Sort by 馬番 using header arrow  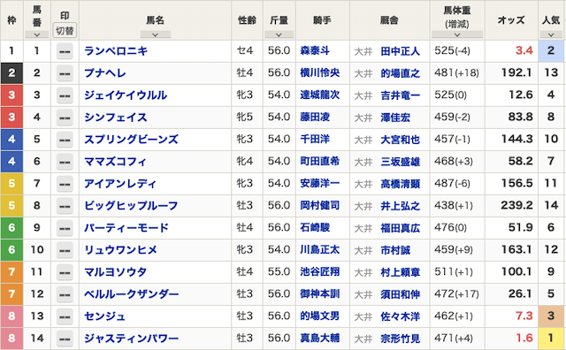click(x=37, y=34)
